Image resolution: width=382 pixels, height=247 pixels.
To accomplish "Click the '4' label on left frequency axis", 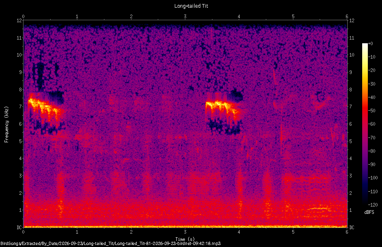I will (21, 158).
